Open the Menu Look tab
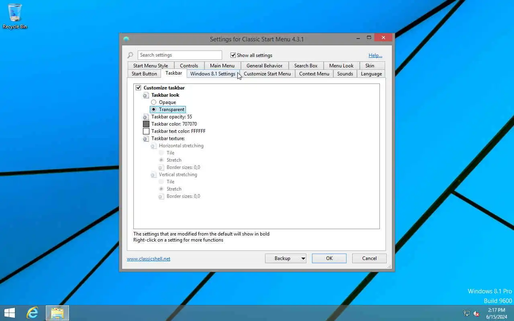 pos(341,66)
